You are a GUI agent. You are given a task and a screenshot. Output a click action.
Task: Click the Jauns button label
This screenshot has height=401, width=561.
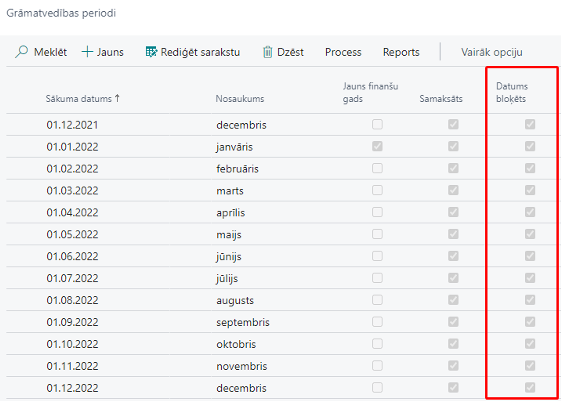110,52
